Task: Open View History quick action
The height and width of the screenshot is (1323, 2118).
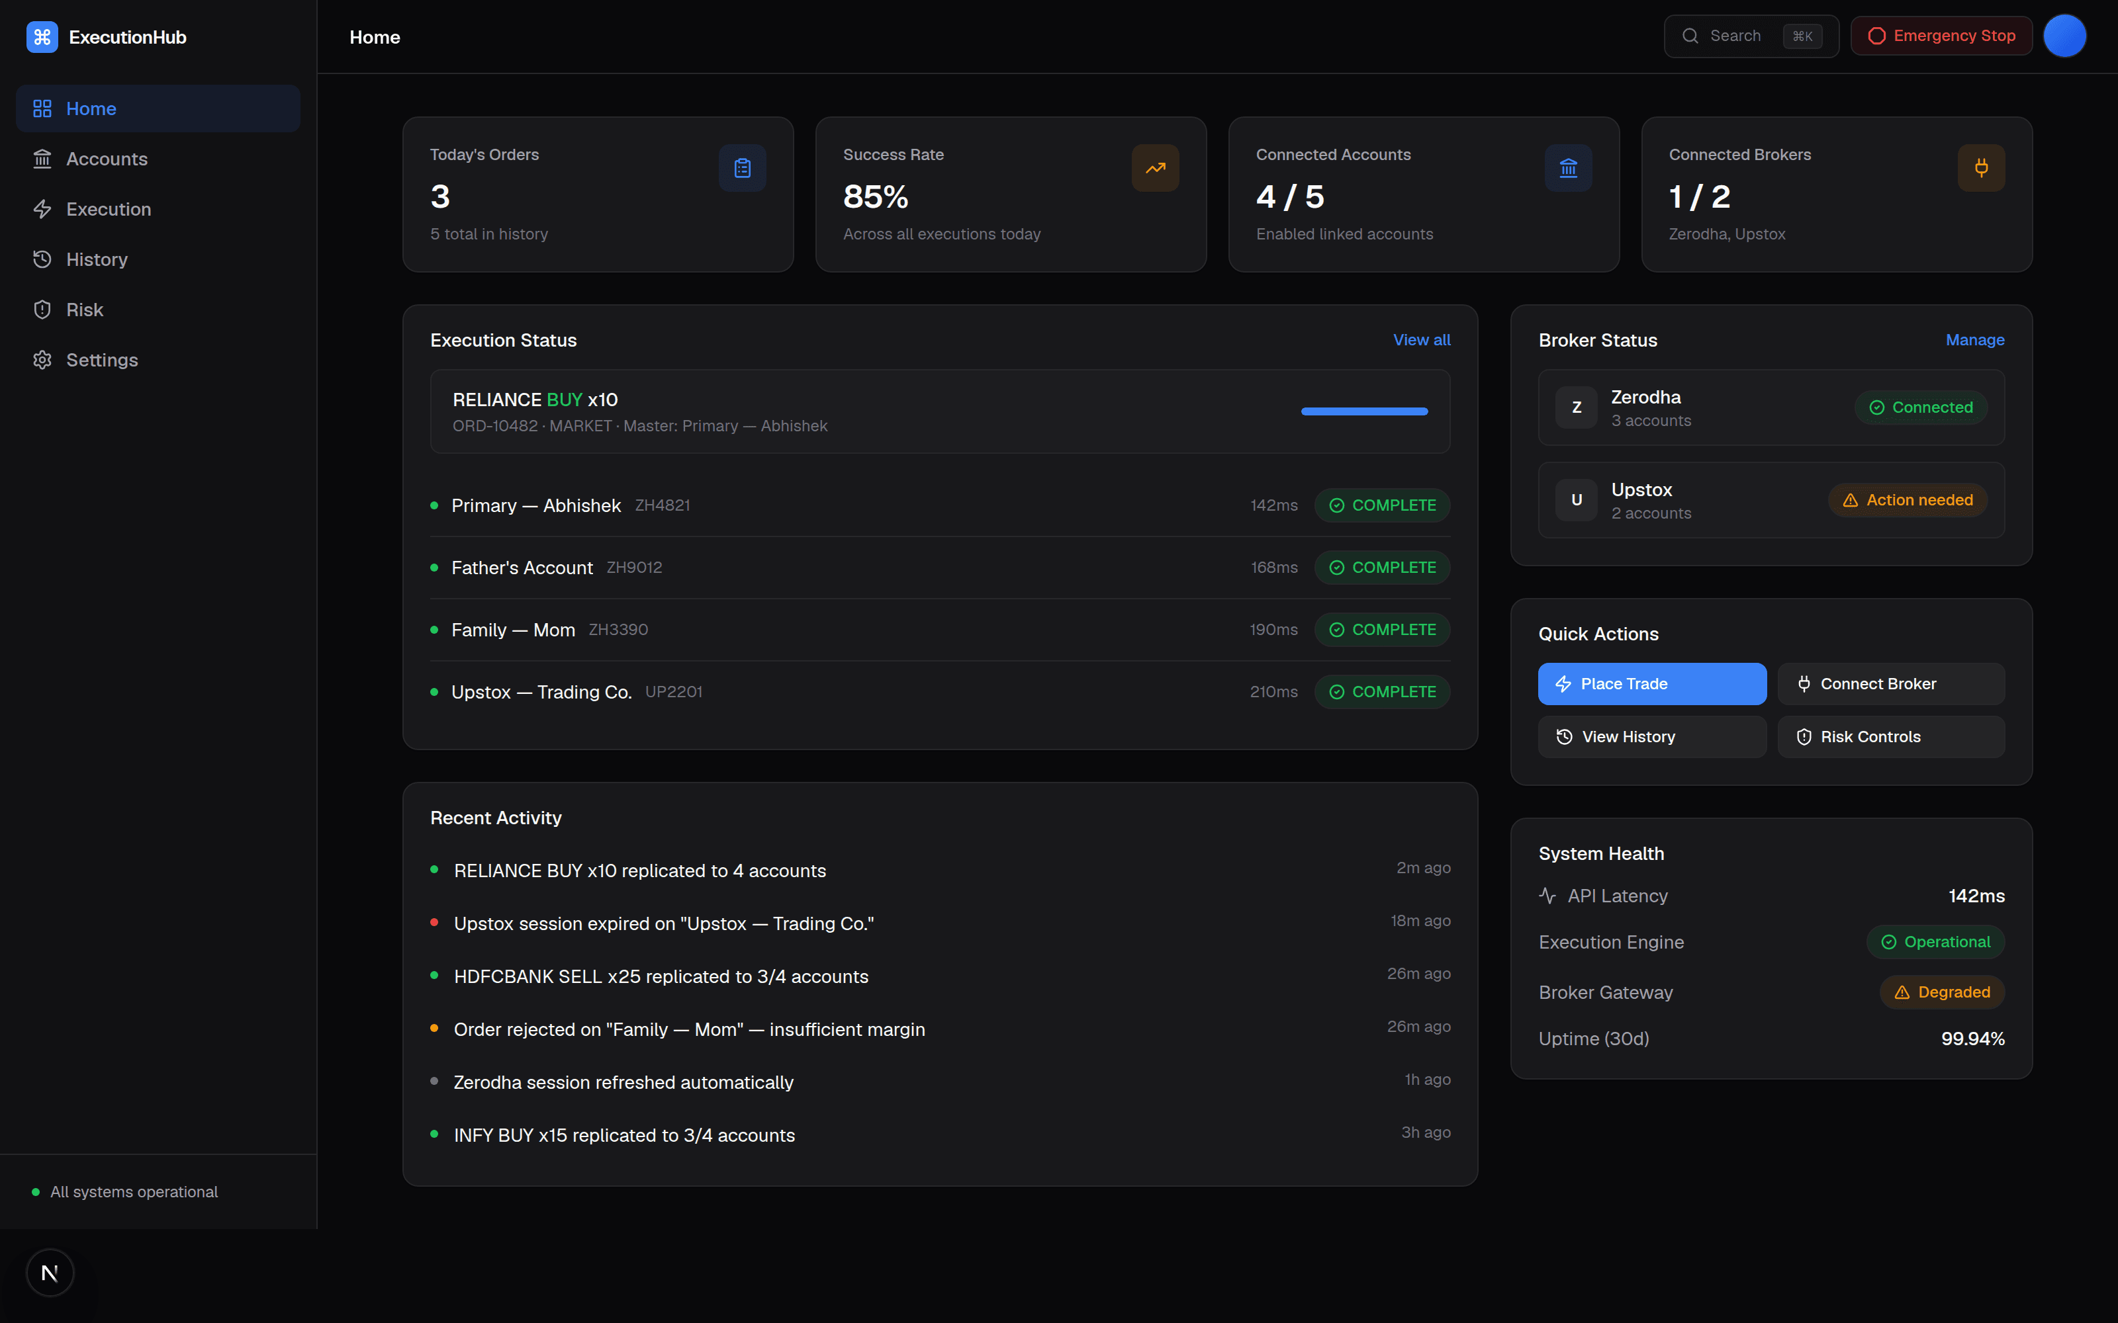Action: click(x=1651, y=737)
